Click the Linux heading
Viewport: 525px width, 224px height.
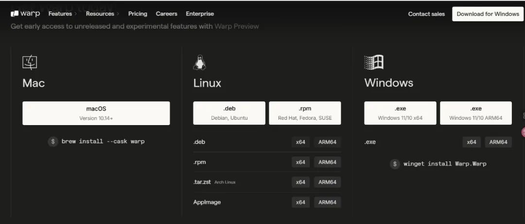tap(207, 83)
